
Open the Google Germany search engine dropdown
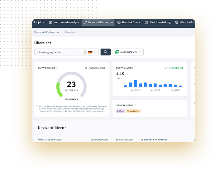(95, 52)
